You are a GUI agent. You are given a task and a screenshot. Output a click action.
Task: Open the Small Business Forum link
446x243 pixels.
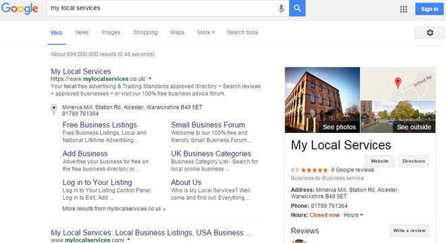208,125
